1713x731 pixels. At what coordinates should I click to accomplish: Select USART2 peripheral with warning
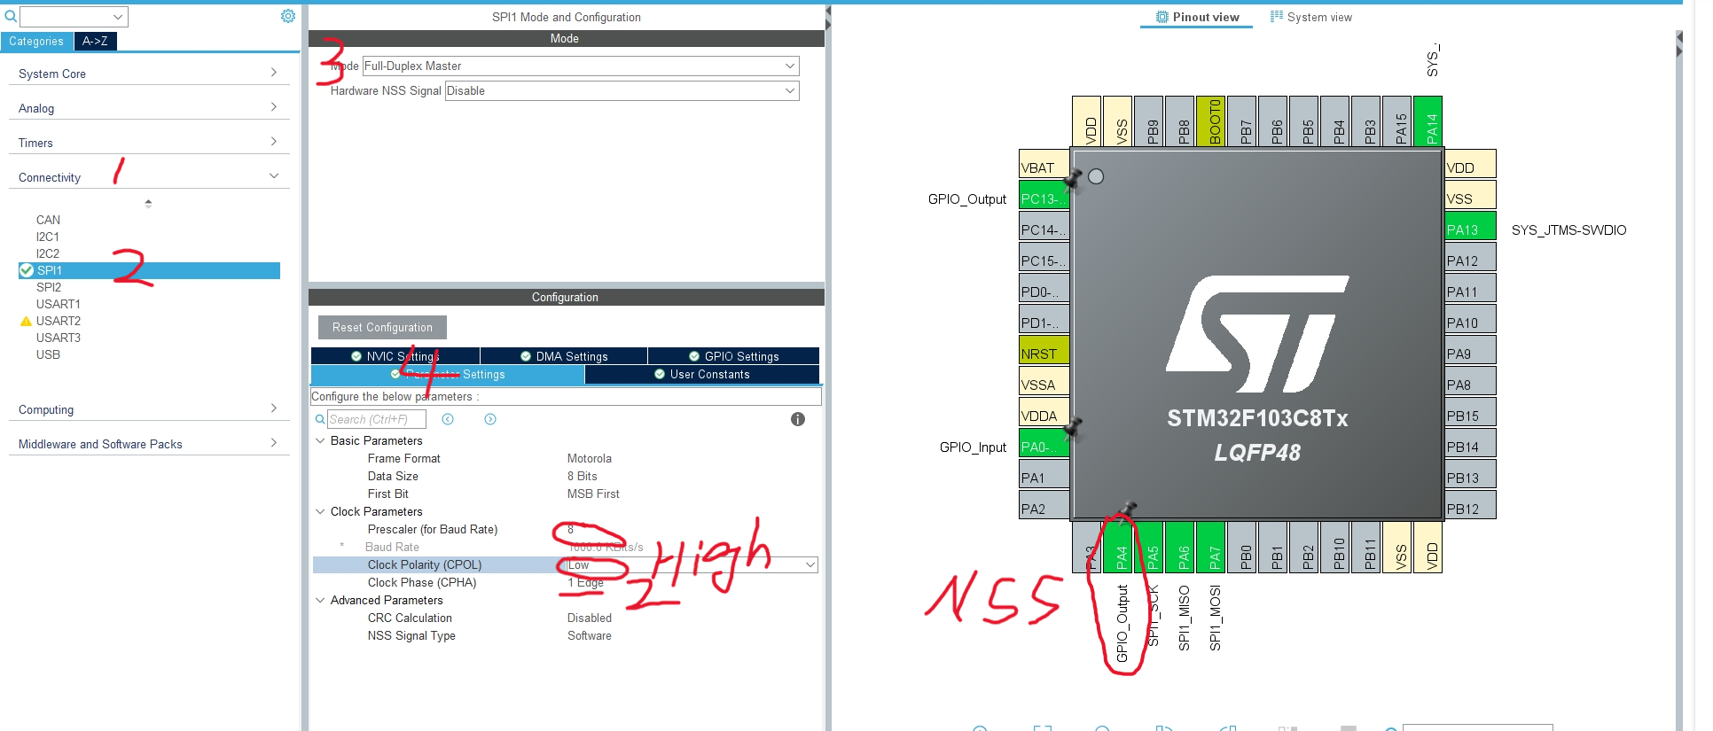point(59,321)
